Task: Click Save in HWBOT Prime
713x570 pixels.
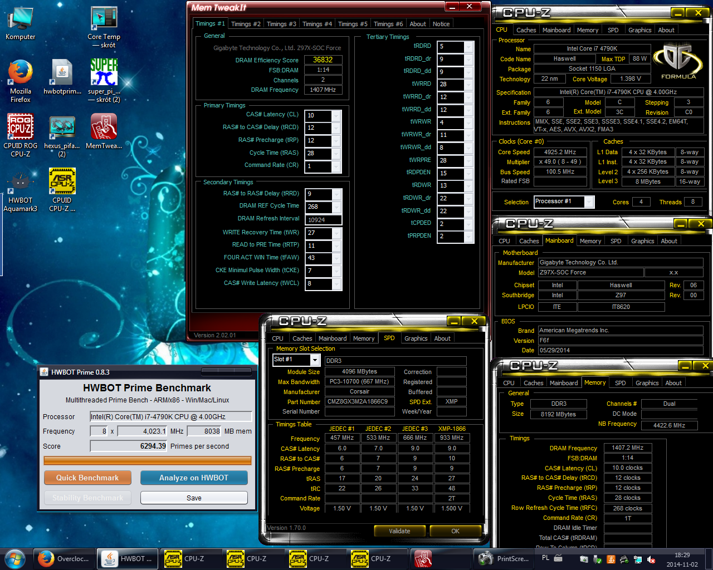Action: point(194,498)
